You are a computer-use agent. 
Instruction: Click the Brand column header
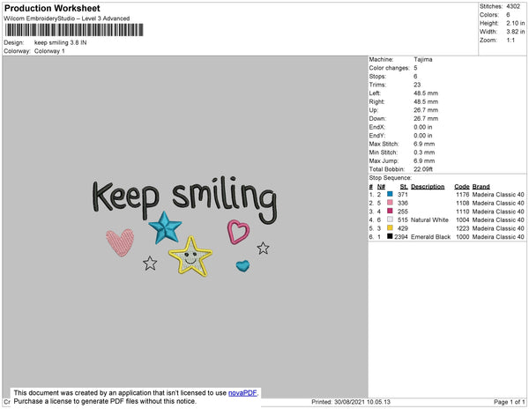[x=481, y=187]
